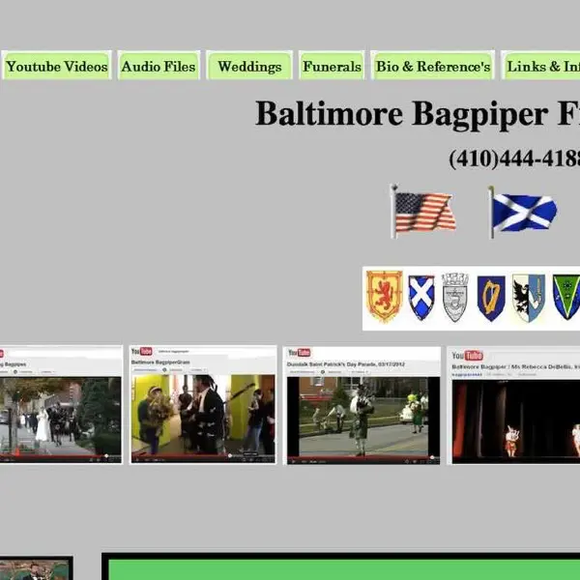
Task: Click the red lion rampant shield
Action: pyautogui.click(x=385, y=297)
